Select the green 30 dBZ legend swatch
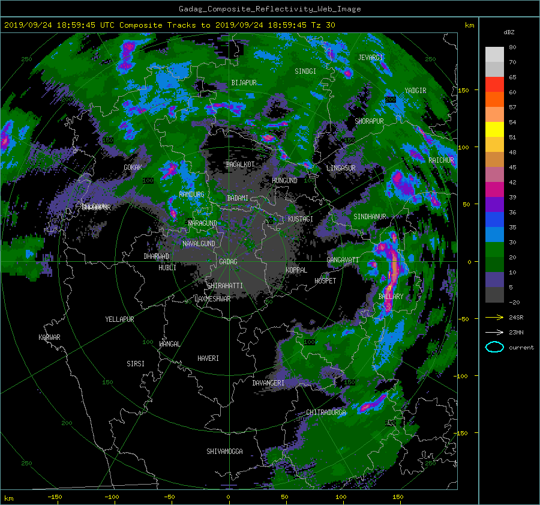Image resolution: width=540 pixels, height=505 pixels. (494, 250)
